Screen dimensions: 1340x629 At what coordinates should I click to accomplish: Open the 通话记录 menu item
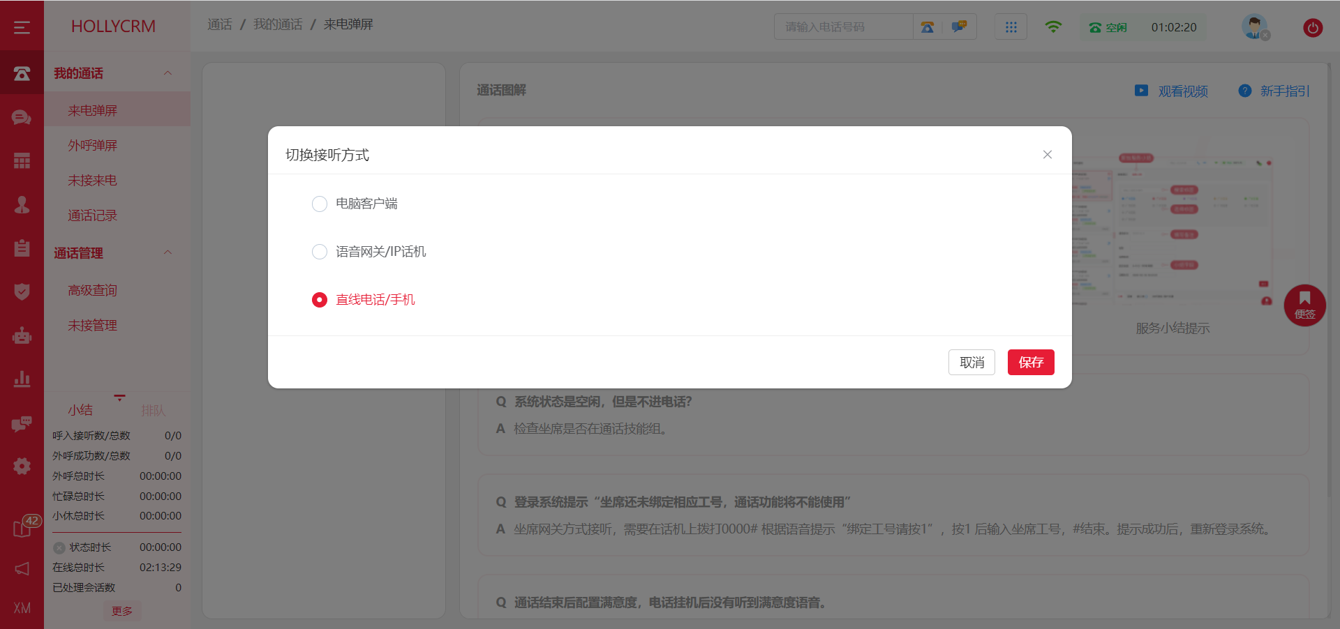pos(92,215)
